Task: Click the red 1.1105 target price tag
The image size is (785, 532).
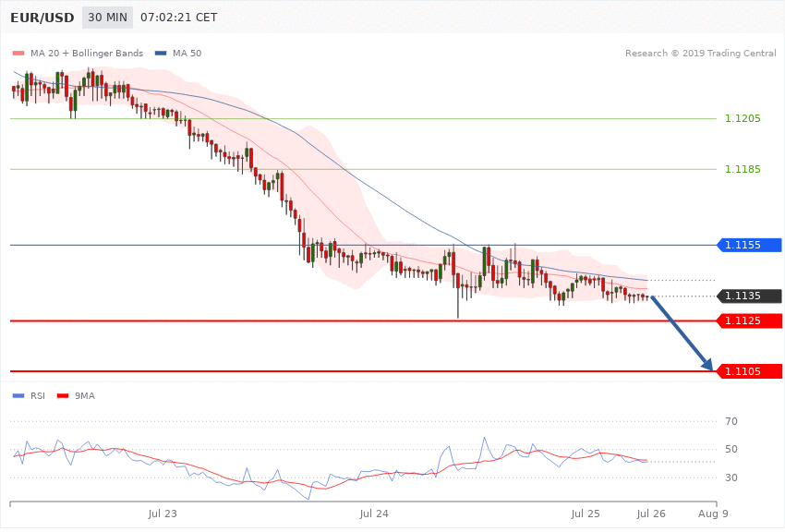Action: click(750, 371)
